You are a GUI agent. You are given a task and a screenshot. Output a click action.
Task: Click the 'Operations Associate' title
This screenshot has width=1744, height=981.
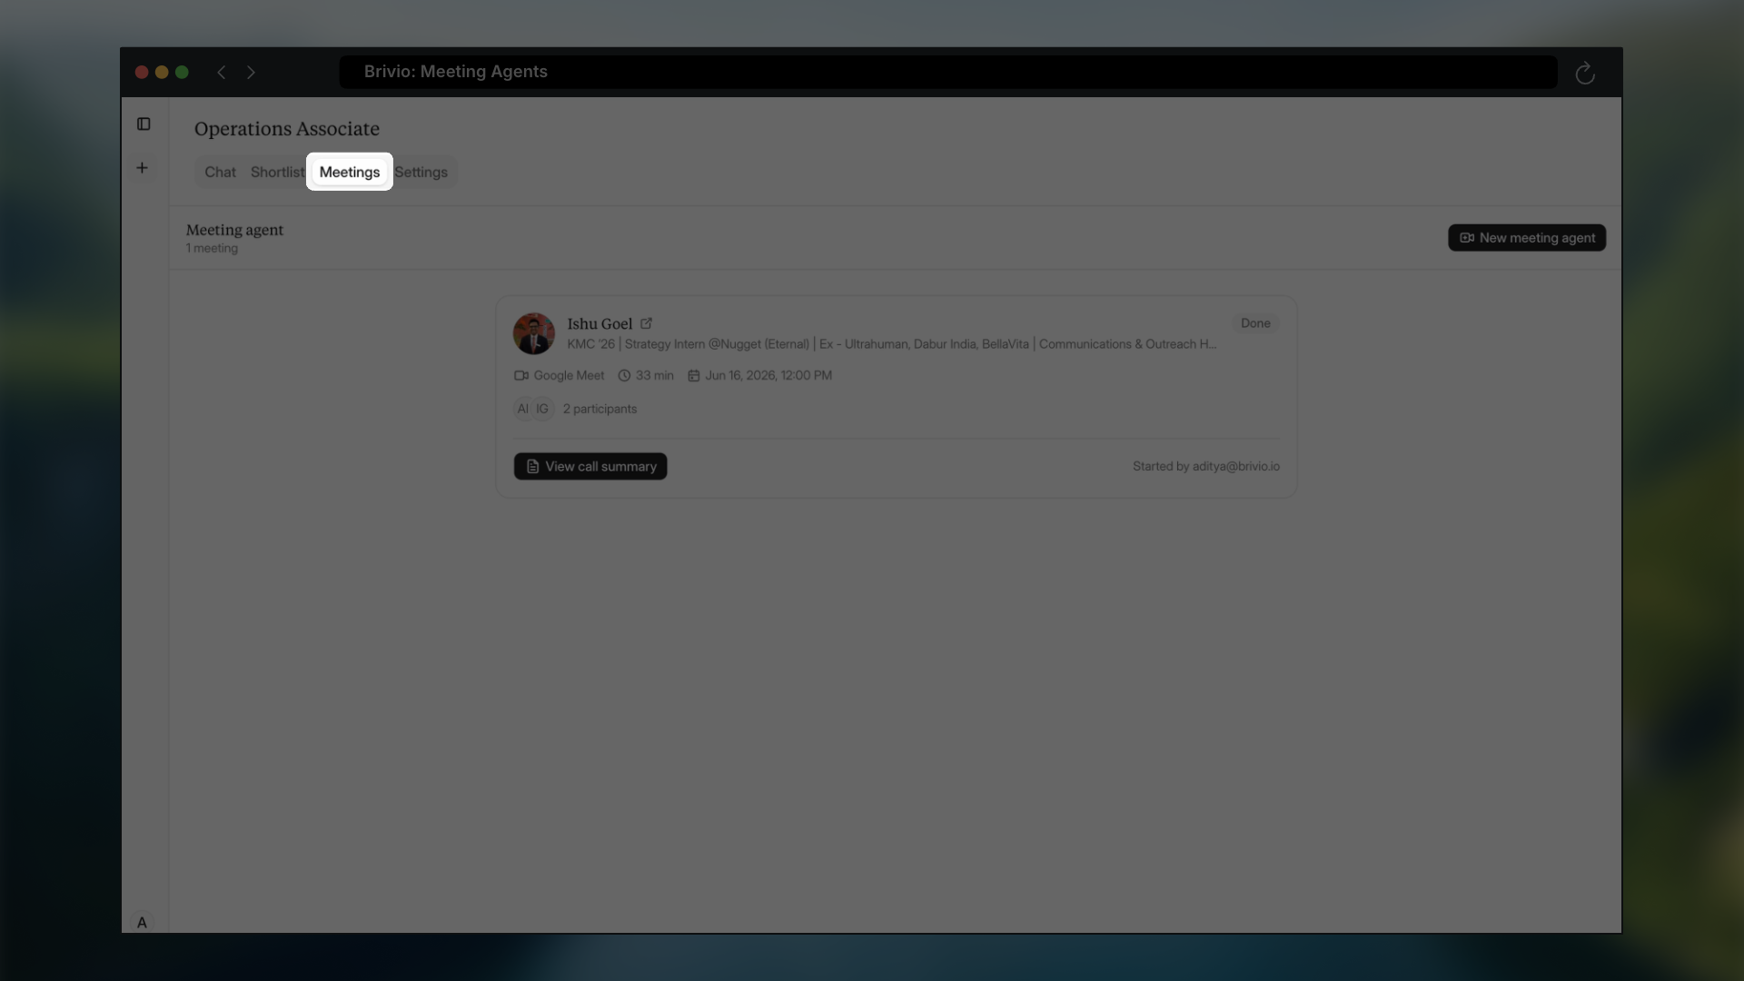(287, 129)
